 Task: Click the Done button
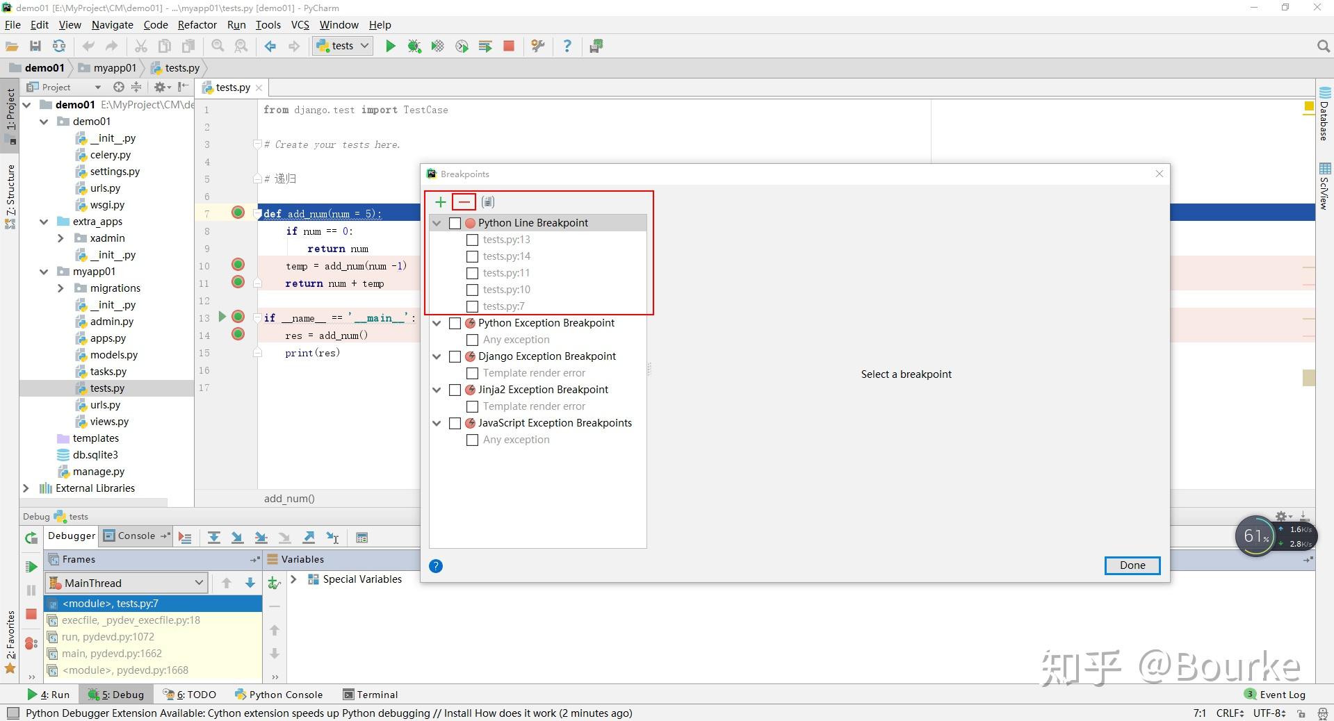click(1132, 565)
